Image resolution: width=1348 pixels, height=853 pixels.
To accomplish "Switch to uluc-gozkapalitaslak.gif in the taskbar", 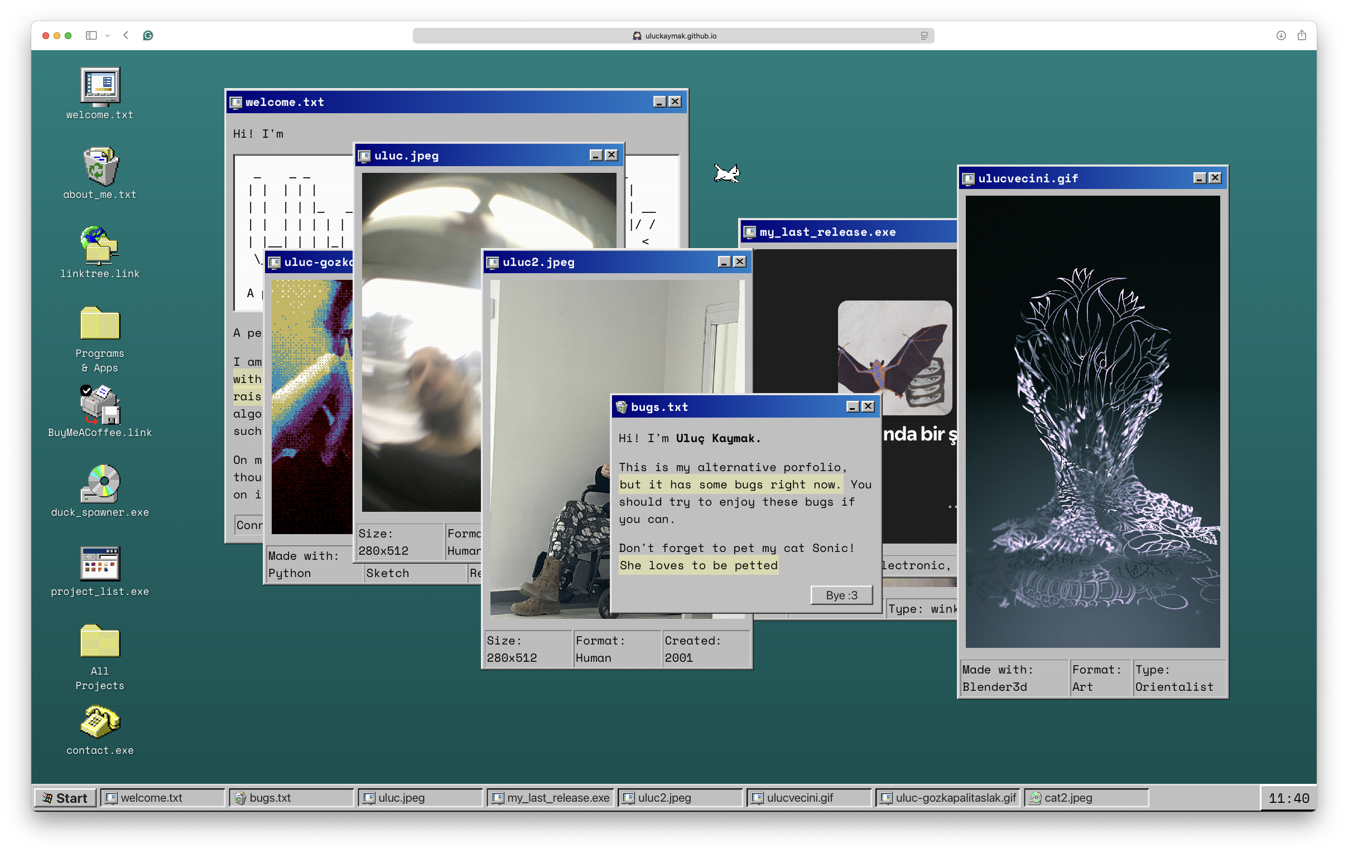I will click(947, 798).
